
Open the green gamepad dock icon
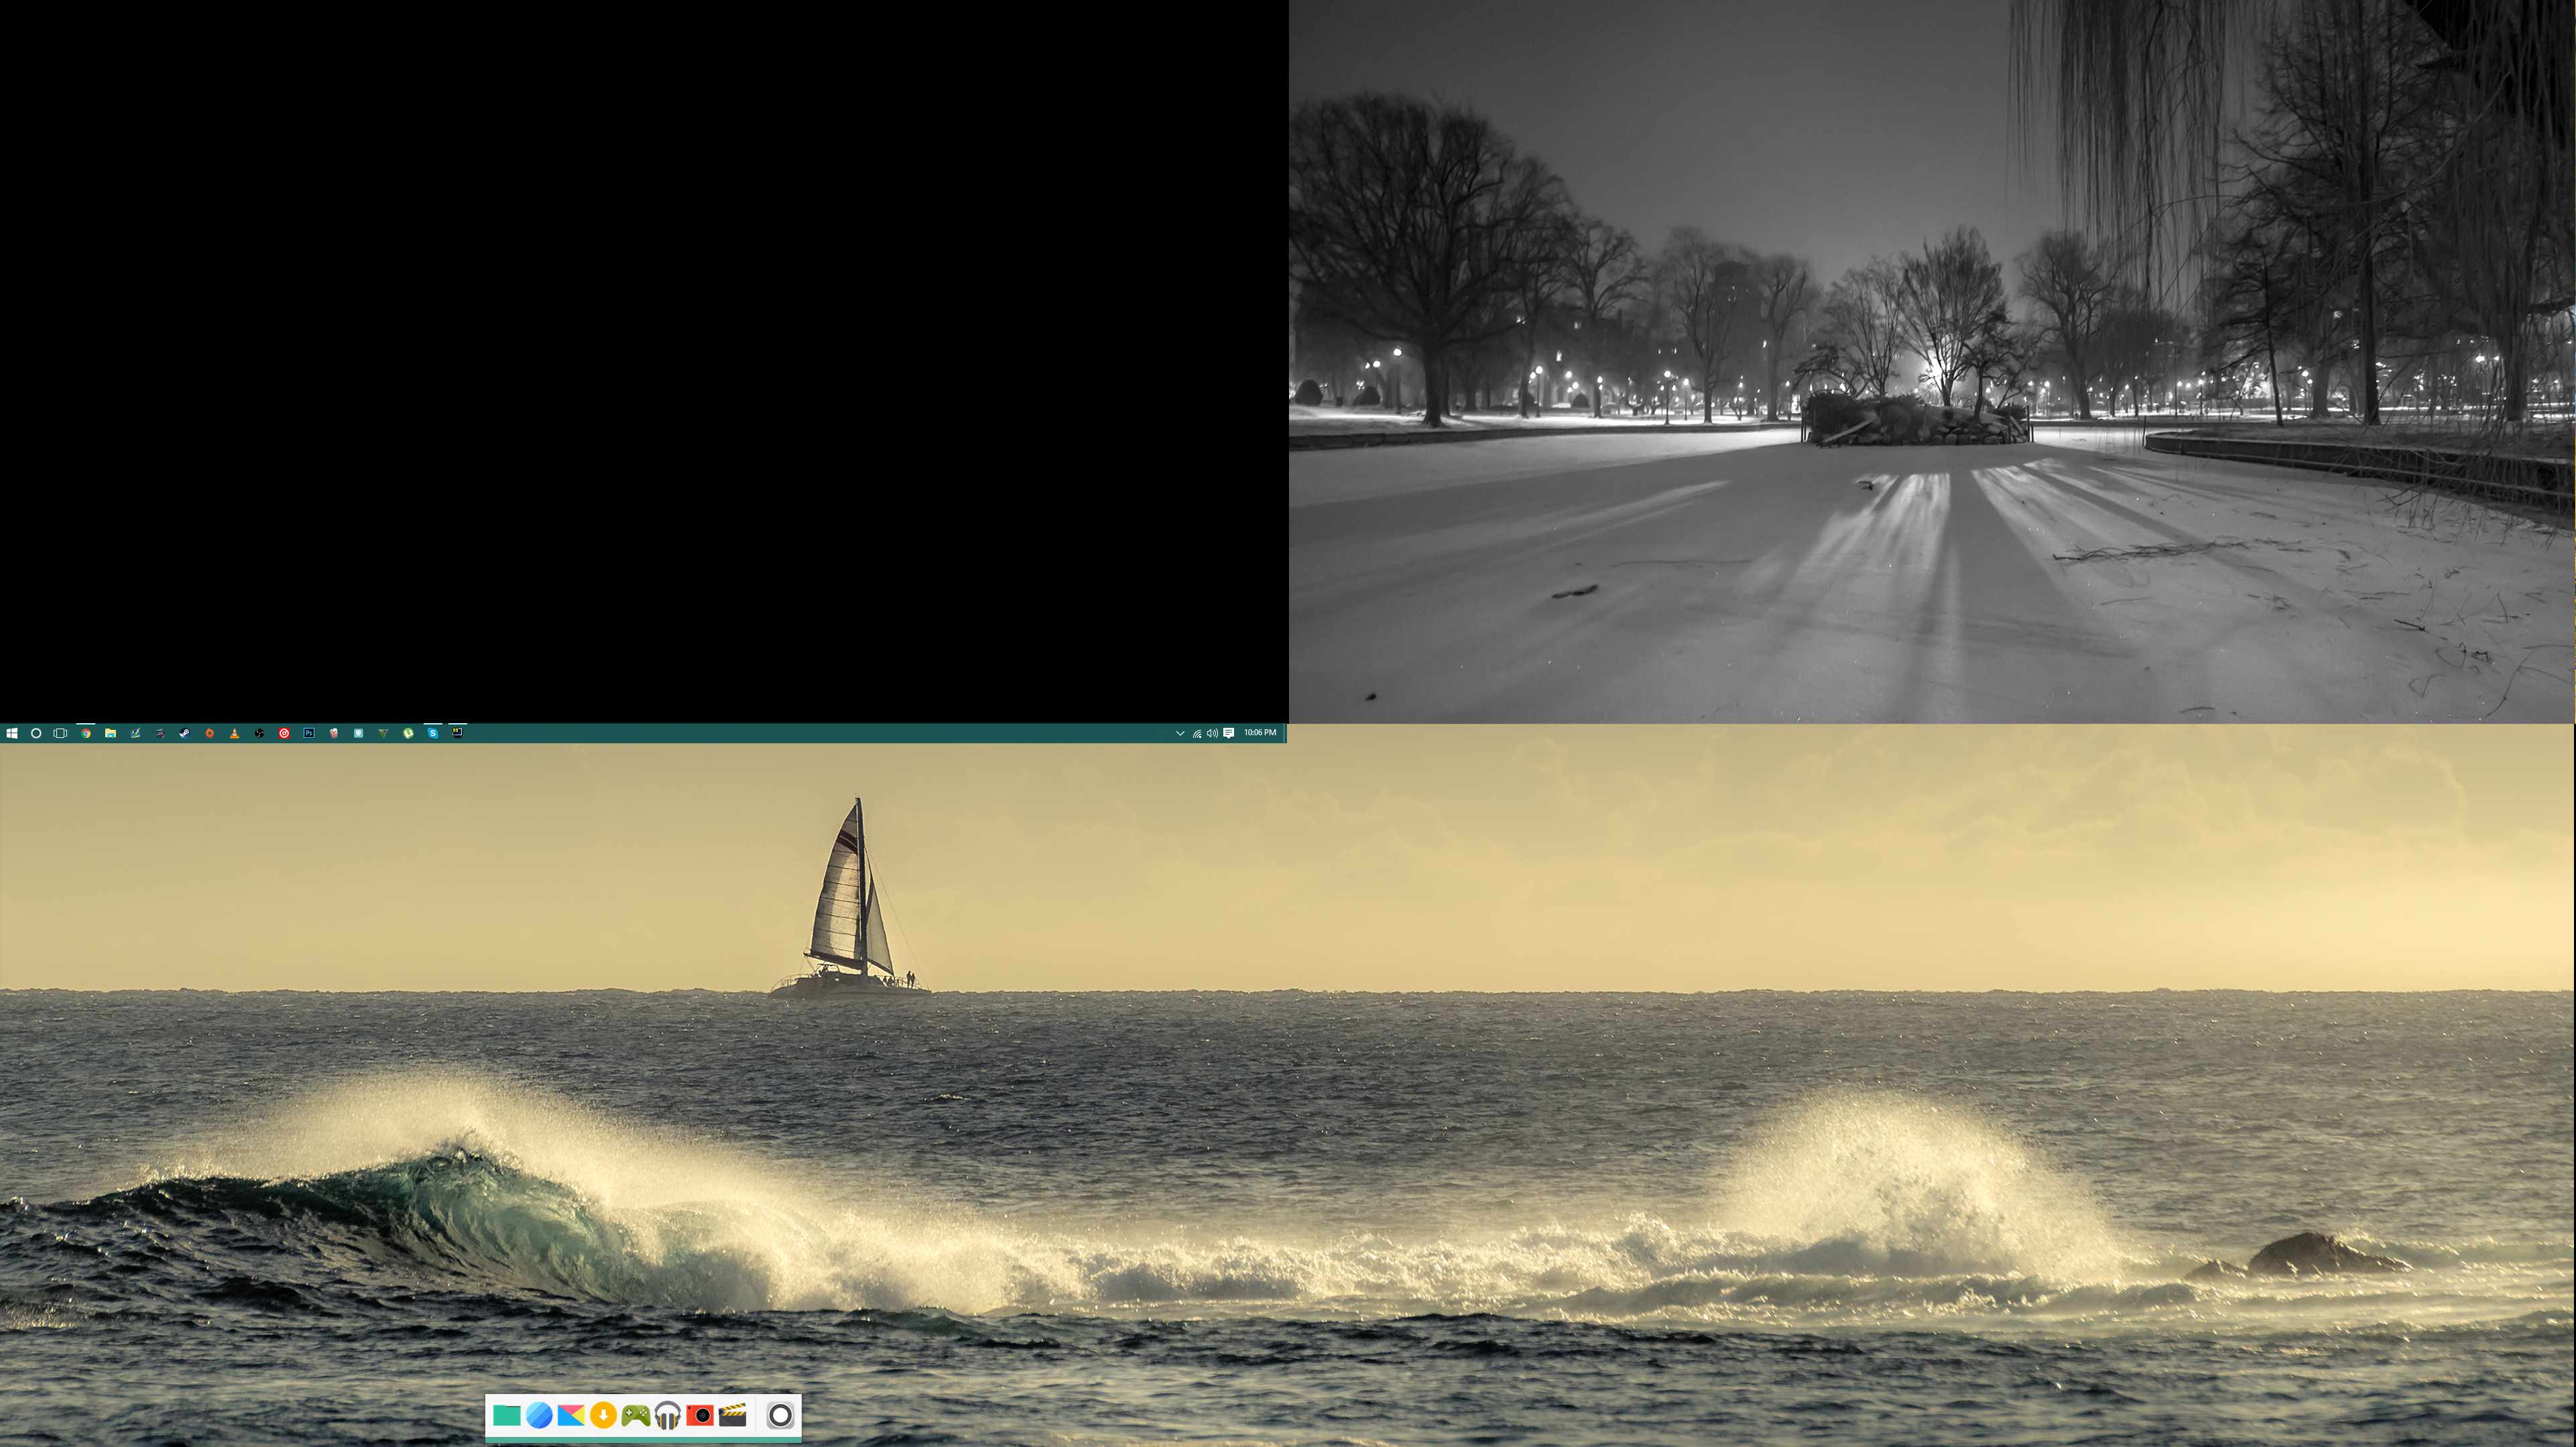(x=635, y=1415)
